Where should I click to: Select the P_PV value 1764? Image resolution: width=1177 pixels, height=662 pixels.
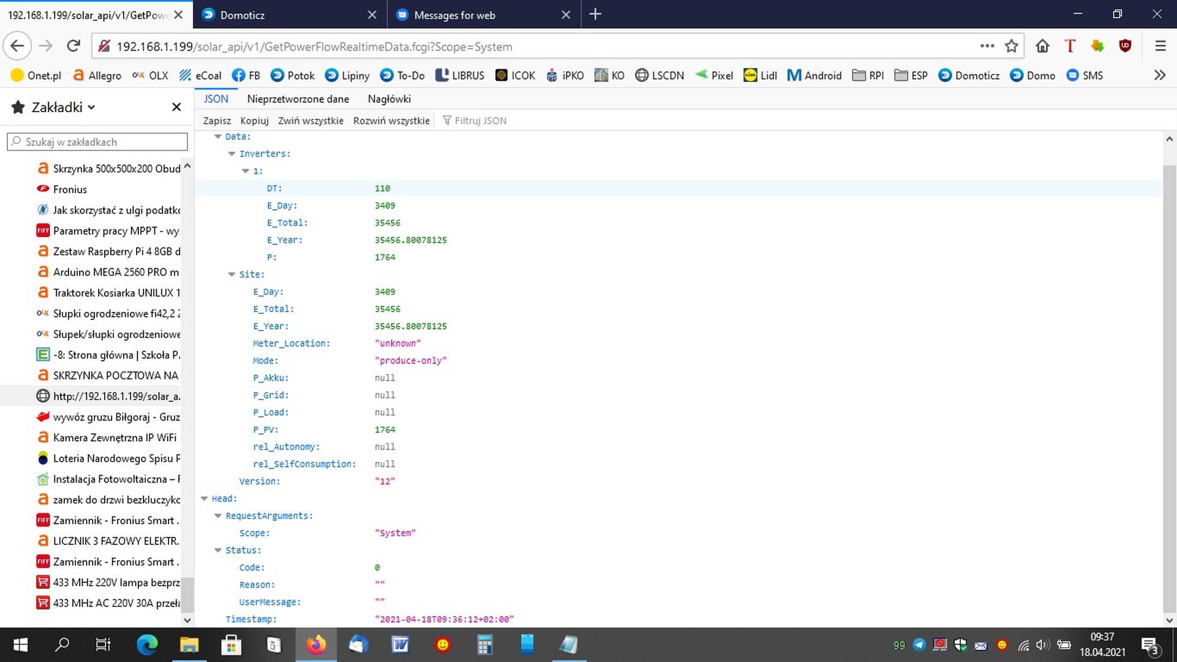[x=385, y=430]
